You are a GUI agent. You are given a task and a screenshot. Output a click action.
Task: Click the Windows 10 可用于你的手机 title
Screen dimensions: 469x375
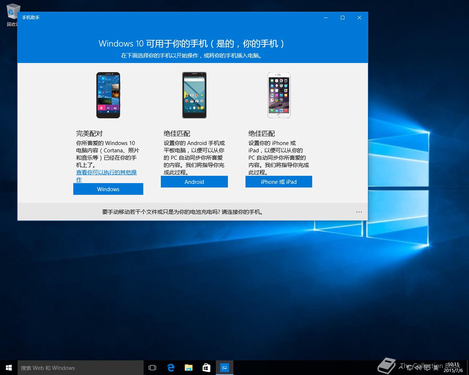(192, 44)
